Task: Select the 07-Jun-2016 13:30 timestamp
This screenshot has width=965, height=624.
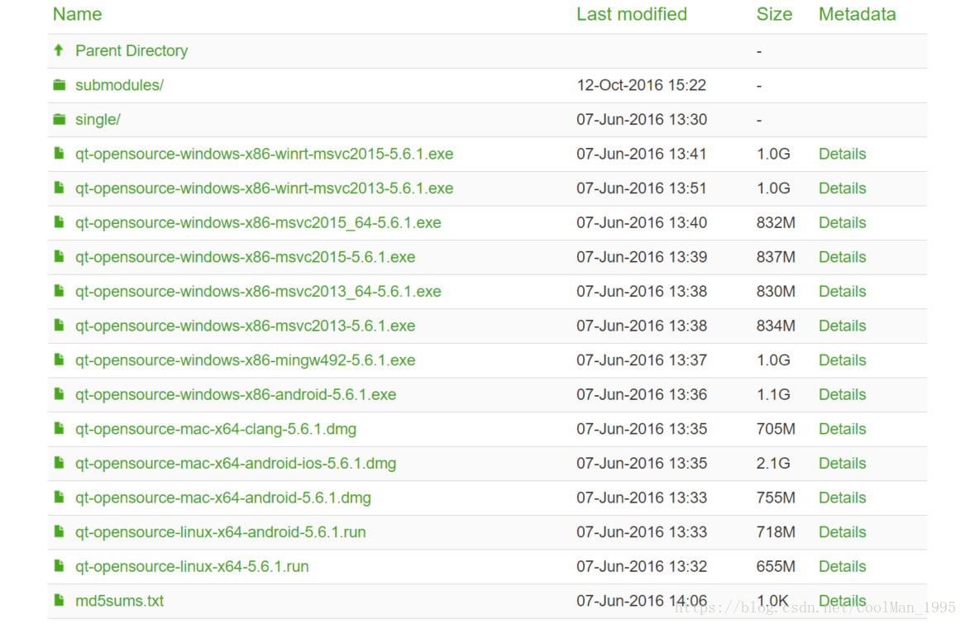Action: click(642, 119)
